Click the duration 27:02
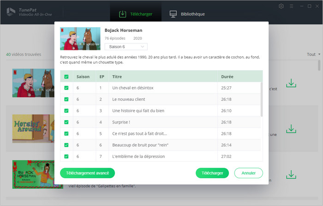Viewport: 323px width, 206px height. (x=226, y=157)
